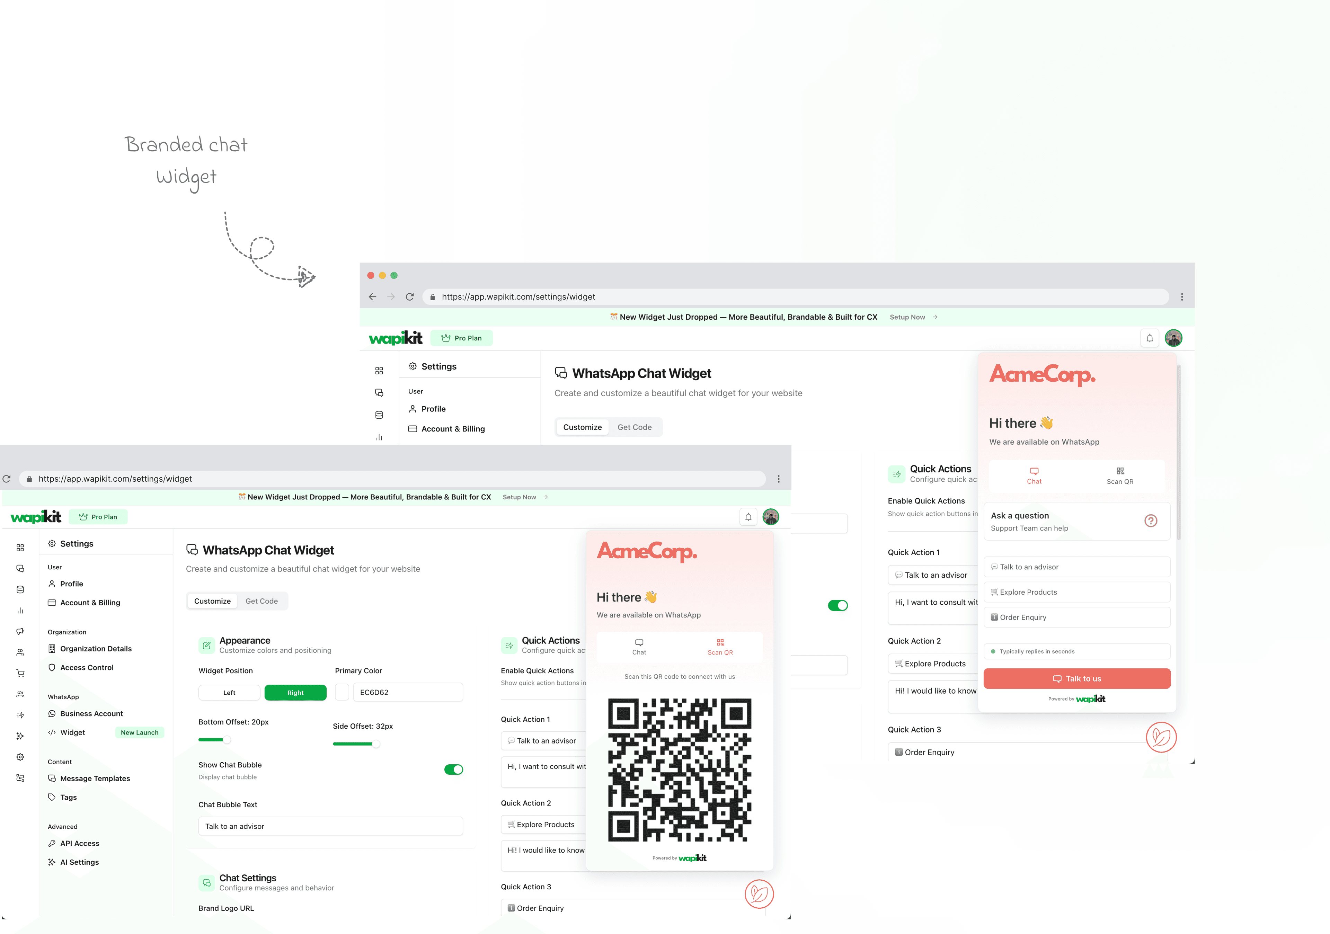The width and height of the screenshot is (1330, 934).
Task: Click Talk to an advisor quick action in rear widget
Action: tap(1077, 567)
